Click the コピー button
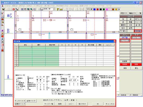Screen dimensions: 143x107 [x=71, y=104]
